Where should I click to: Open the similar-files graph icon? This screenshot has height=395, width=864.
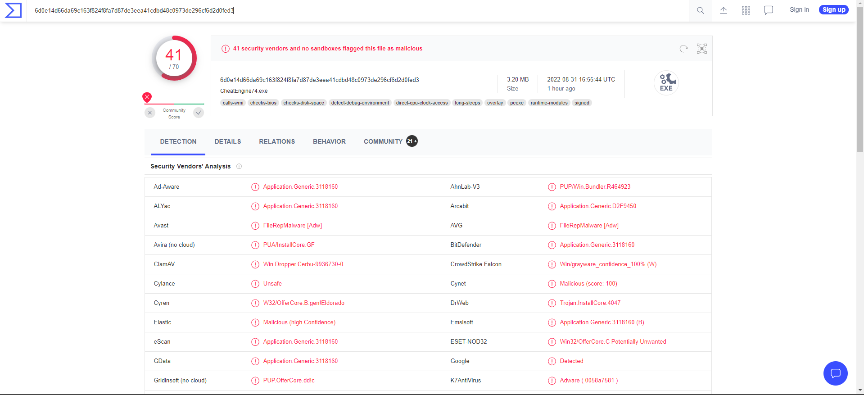(x=702, y=49)
